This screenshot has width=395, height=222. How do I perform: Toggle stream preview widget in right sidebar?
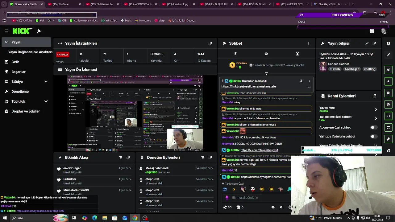(389, 70)
